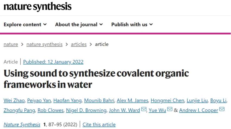Click the nature synthesis logo
Screen dimensions: 231x129
pos(37,6)
